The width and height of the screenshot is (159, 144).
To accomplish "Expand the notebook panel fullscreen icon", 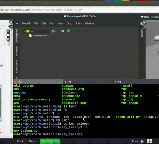I will coord(11,22).
